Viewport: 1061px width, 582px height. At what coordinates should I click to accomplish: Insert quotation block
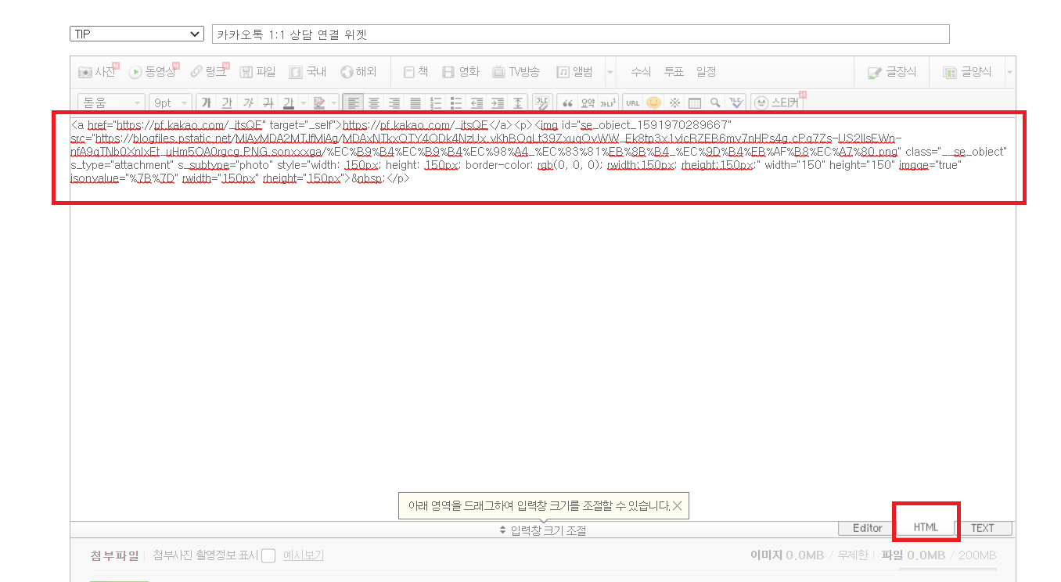[x=568, y=102]
